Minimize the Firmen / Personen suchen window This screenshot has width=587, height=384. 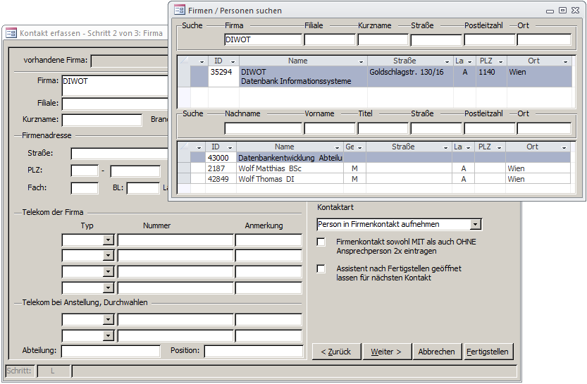pos(550,11)
